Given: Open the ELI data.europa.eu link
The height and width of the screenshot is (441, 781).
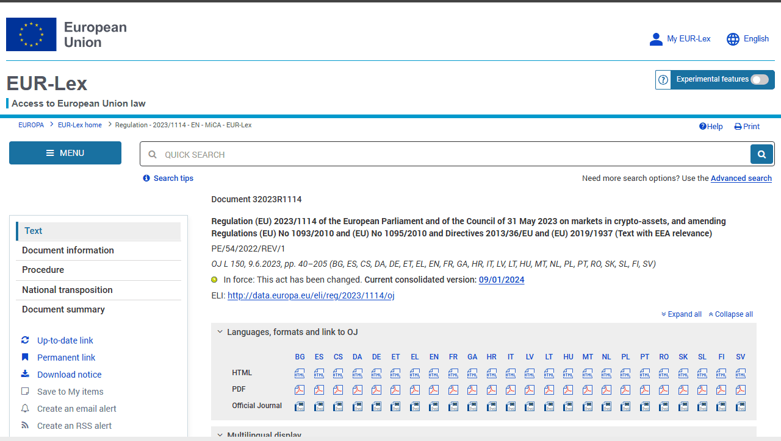Looking at the screenshot, I should tap(311, 295).
